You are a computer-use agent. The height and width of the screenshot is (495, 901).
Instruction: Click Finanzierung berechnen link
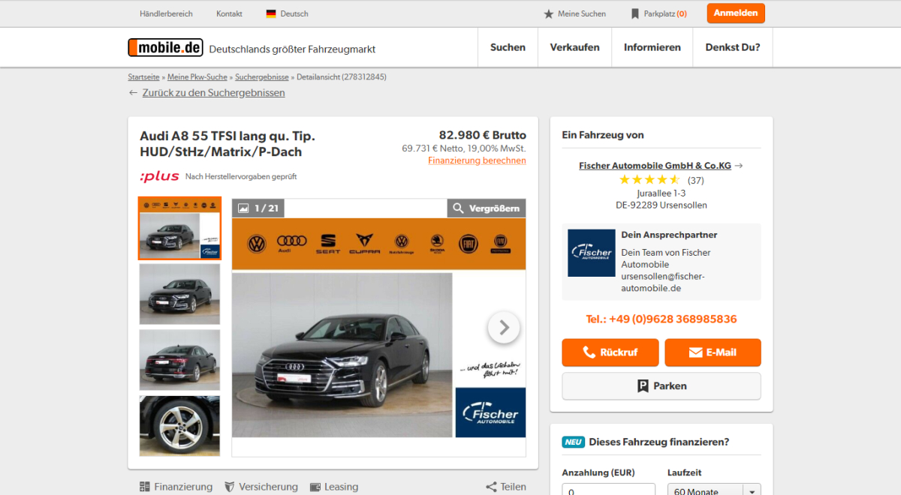477,160
